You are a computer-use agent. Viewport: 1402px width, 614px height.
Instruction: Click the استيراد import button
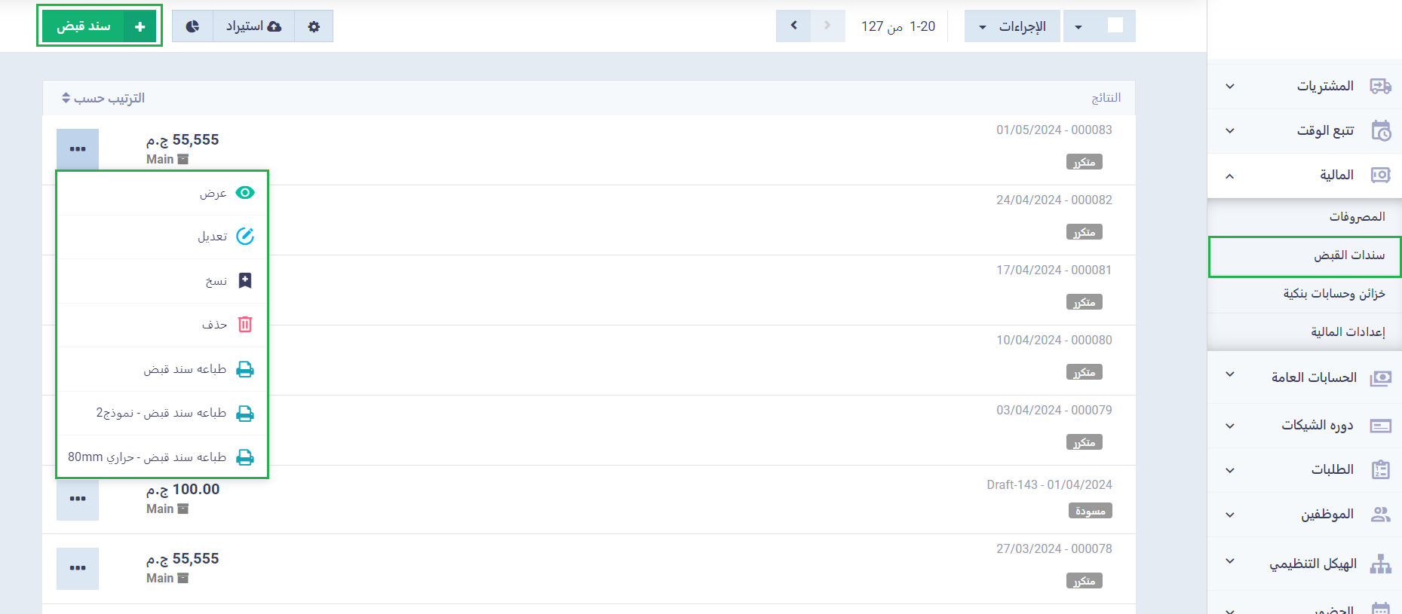click(x=253, y=26)
